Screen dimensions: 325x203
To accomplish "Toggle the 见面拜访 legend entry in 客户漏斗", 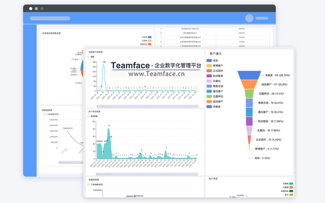I will 215,96.
